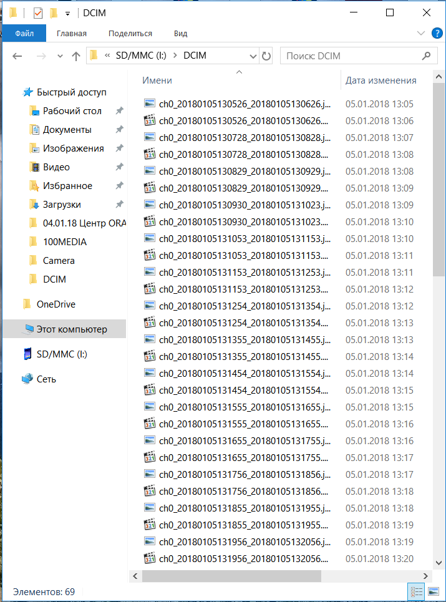
Task: Select video file ch0_20180105130526 dated 13:06
Action: click(x=243, y=121)
